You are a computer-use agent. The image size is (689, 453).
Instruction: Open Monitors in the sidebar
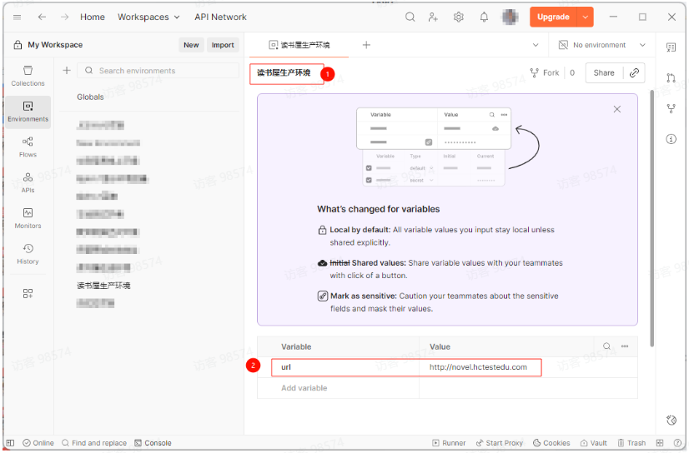click(x=28, y=218)
